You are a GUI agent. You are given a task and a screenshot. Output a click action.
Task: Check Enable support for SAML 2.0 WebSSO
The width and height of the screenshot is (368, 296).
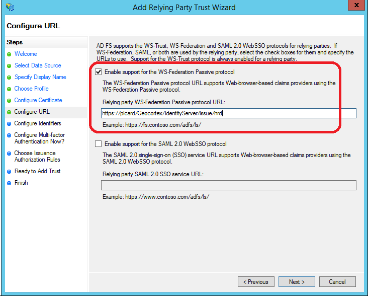tap(99, 144)
